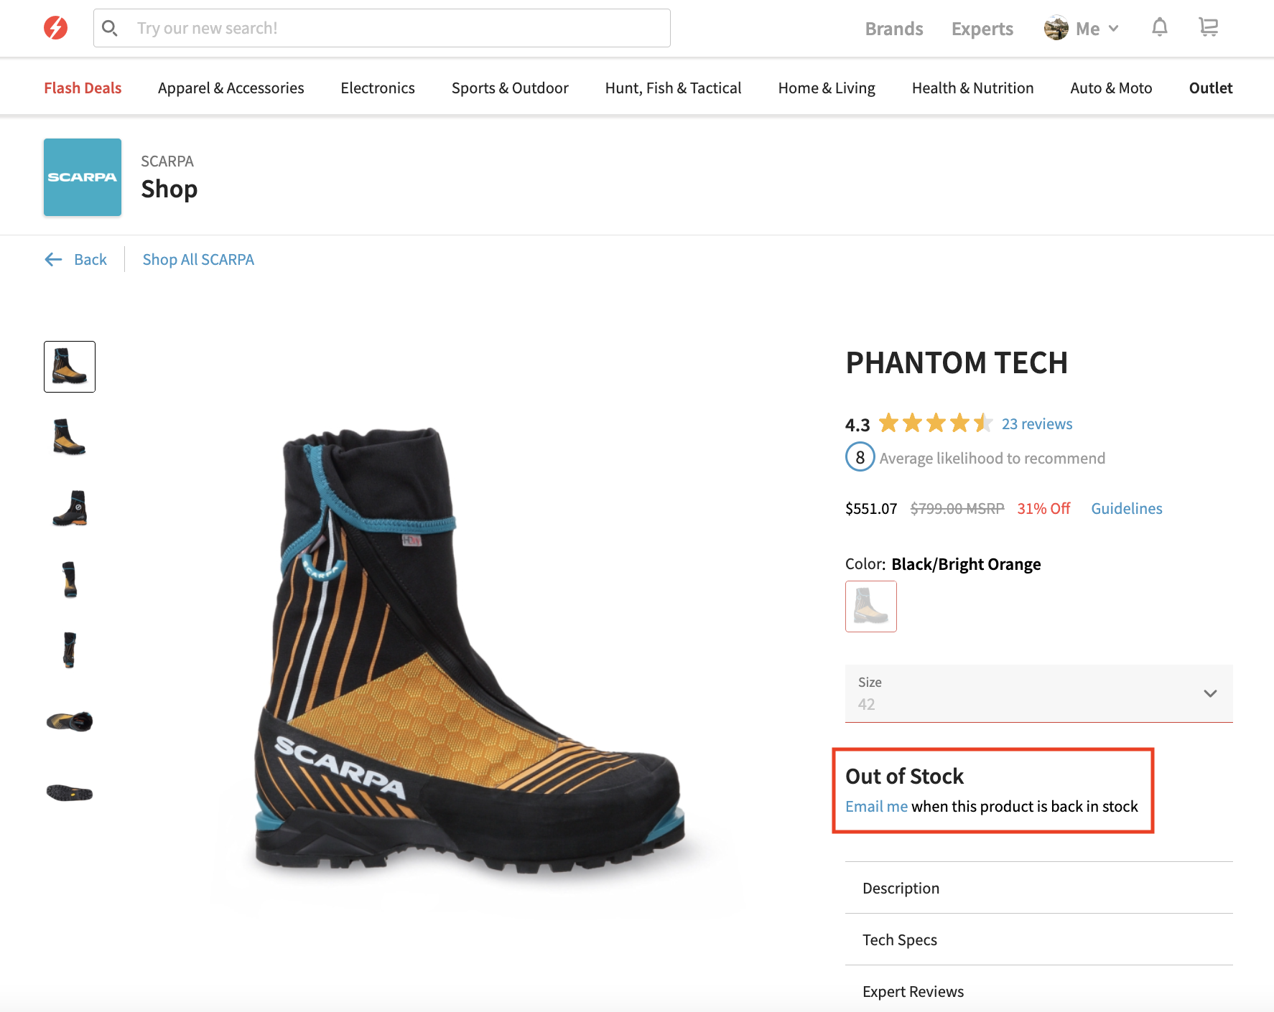Expand the Tech Specs section

click(x=1038, y=940)
